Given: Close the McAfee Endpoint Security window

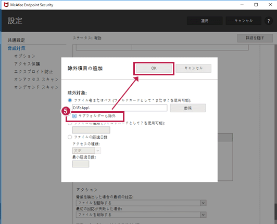Looking at the screenshot, I should (270, 5).
